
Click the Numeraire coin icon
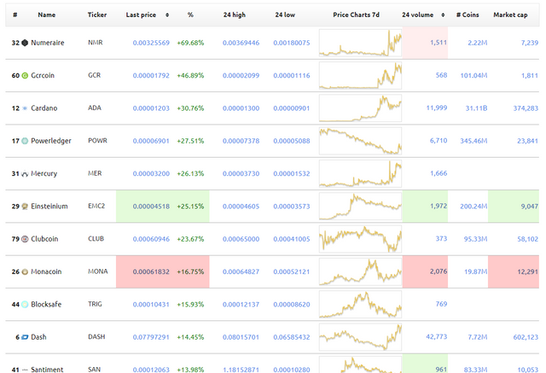pos(25,43)
